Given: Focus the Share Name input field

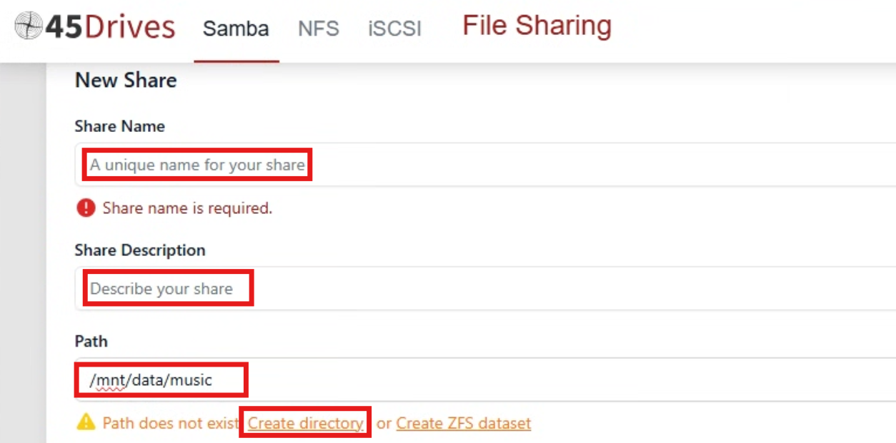Looking at the screenshot, I should [x=485, y=165].
